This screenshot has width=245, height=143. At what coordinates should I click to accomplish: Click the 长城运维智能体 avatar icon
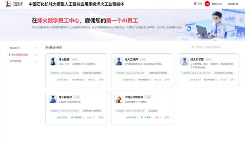[118, 99]
